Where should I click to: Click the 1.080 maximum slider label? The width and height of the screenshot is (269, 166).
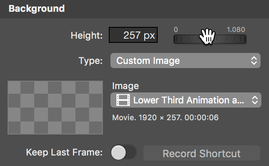236,30
